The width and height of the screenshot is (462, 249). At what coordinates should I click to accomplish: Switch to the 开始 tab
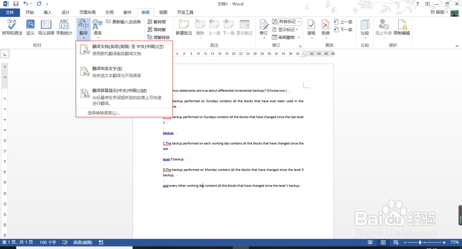point(30,12)
